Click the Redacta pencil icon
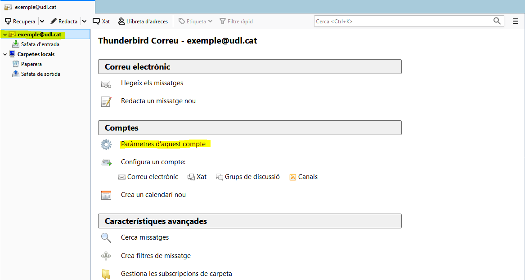 coord(54,22)
